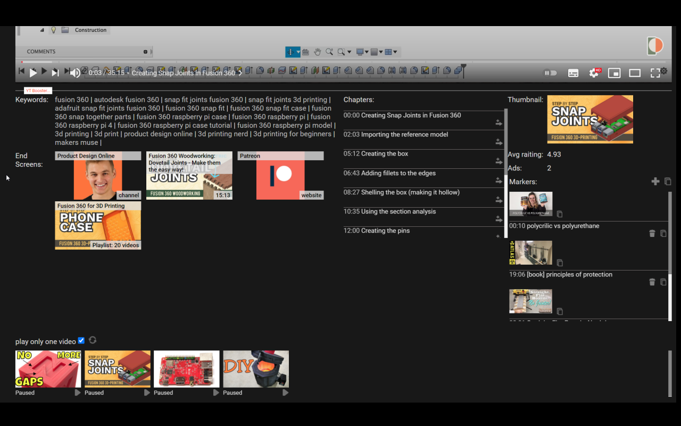The image size is (681, 426).
Task: Expand the chapter title chevron in the player
Action: 240,73
